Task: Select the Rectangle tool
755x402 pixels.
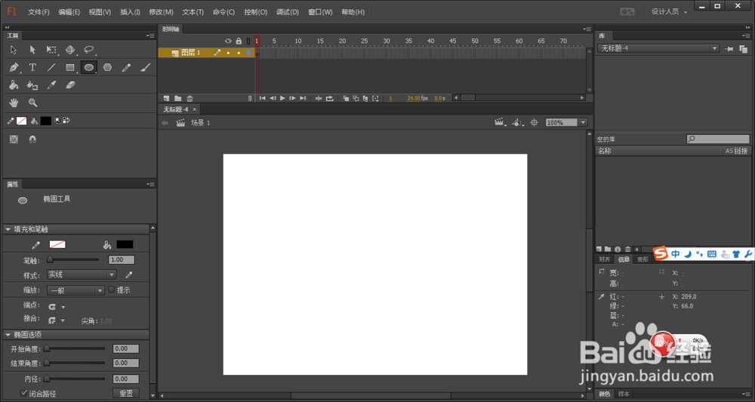Action: (x=70, y=67)
